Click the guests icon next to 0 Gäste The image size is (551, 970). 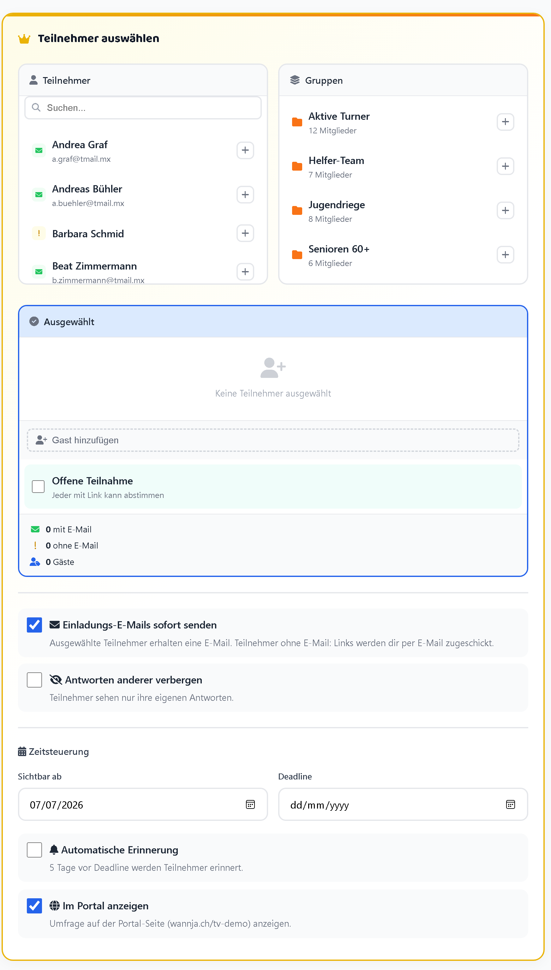(x=35, y=562)
